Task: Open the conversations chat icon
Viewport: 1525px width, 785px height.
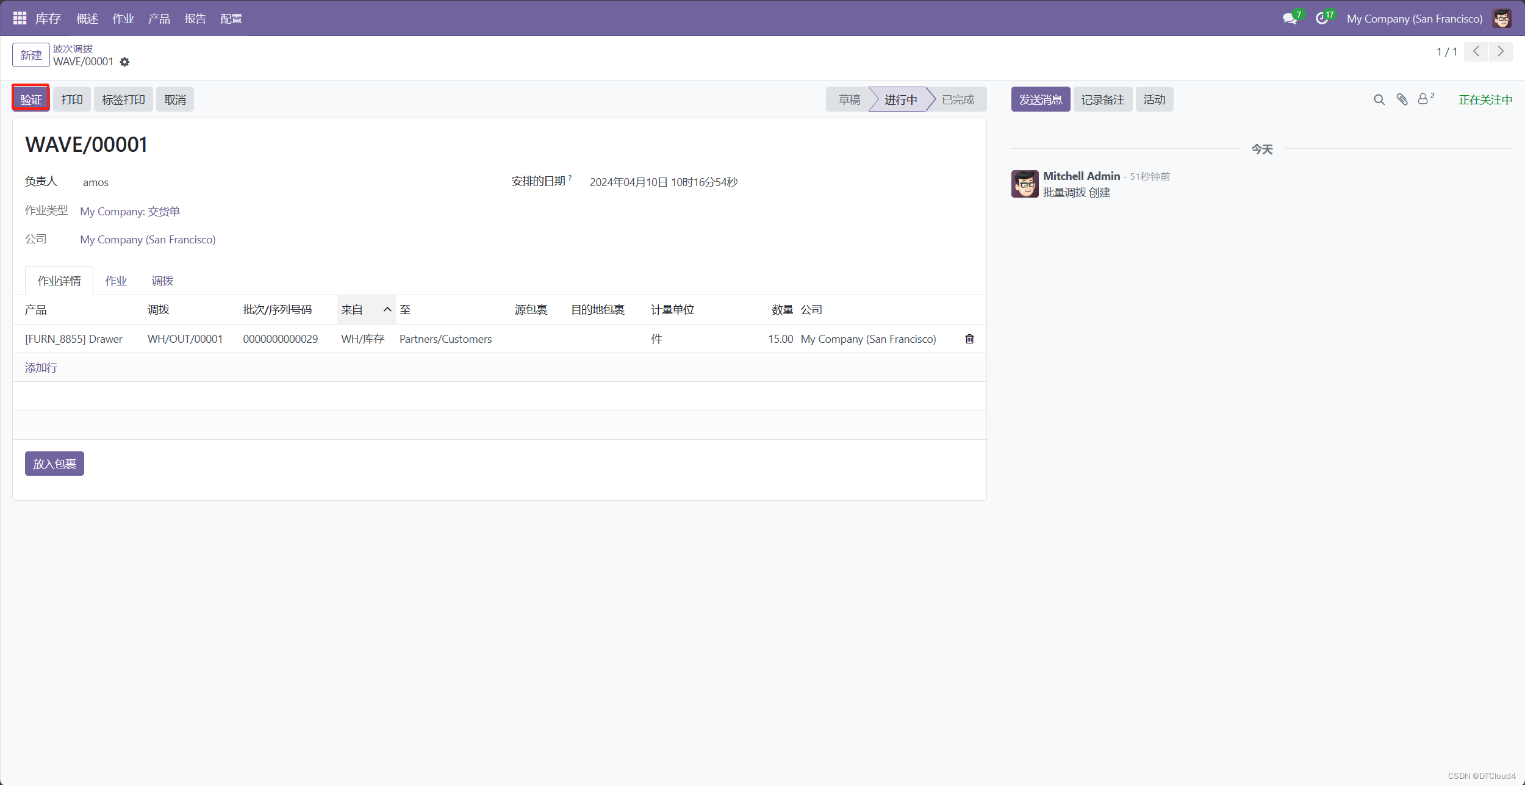Action: [x=1290, y=19]
